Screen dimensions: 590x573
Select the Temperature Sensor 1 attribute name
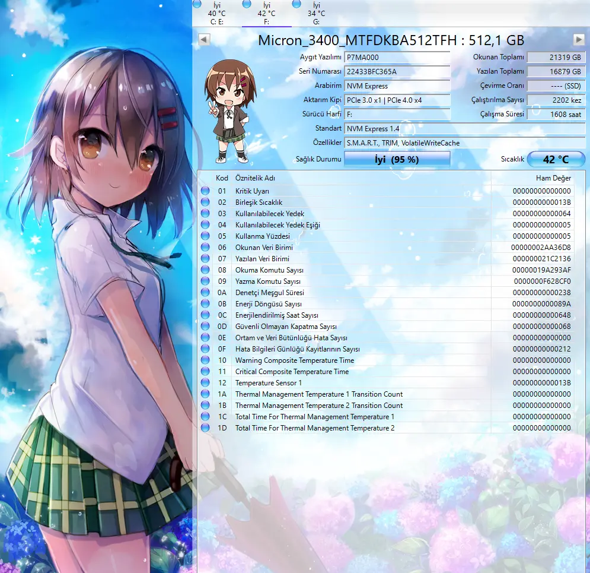(x=268, y=383)
